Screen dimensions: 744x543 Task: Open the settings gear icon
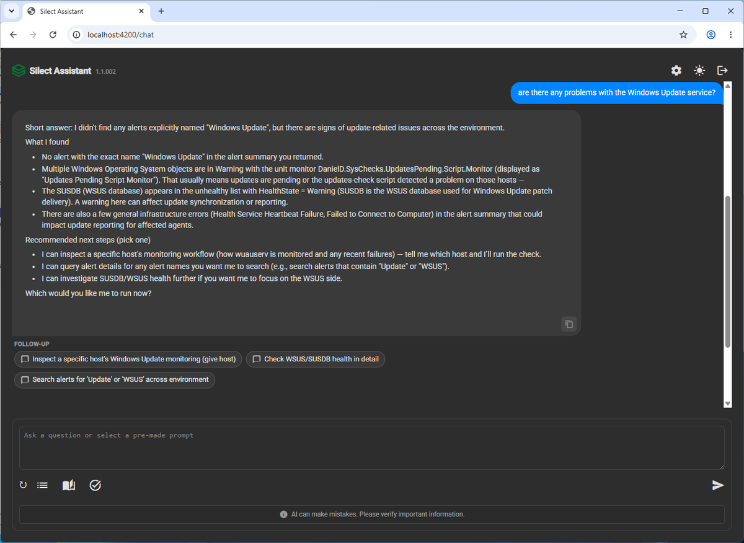pyautogui.click(x=676, y=71)
